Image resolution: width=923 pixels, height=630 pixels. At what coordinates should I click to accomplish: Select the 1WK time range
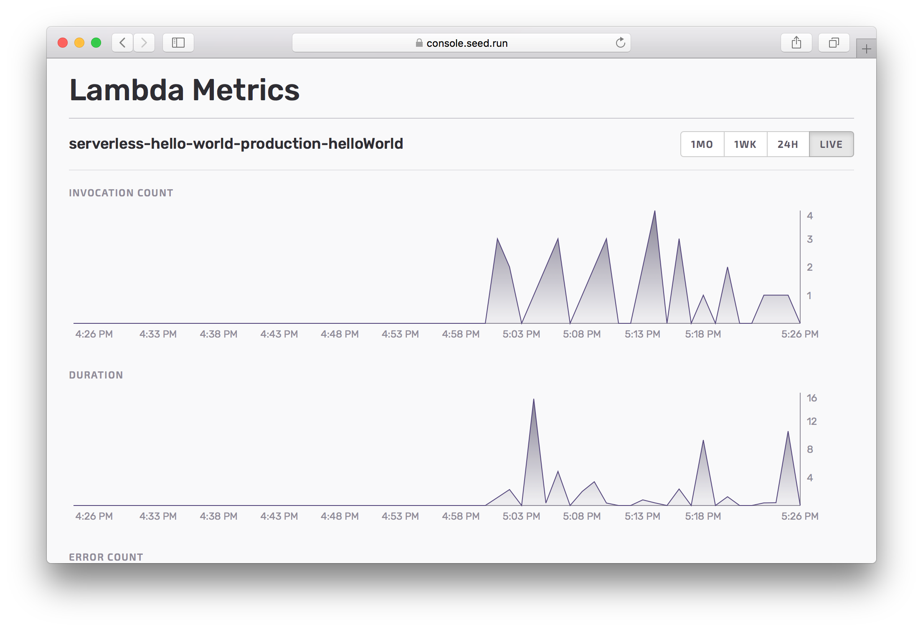pyautogui.click(x=745, y=145)
